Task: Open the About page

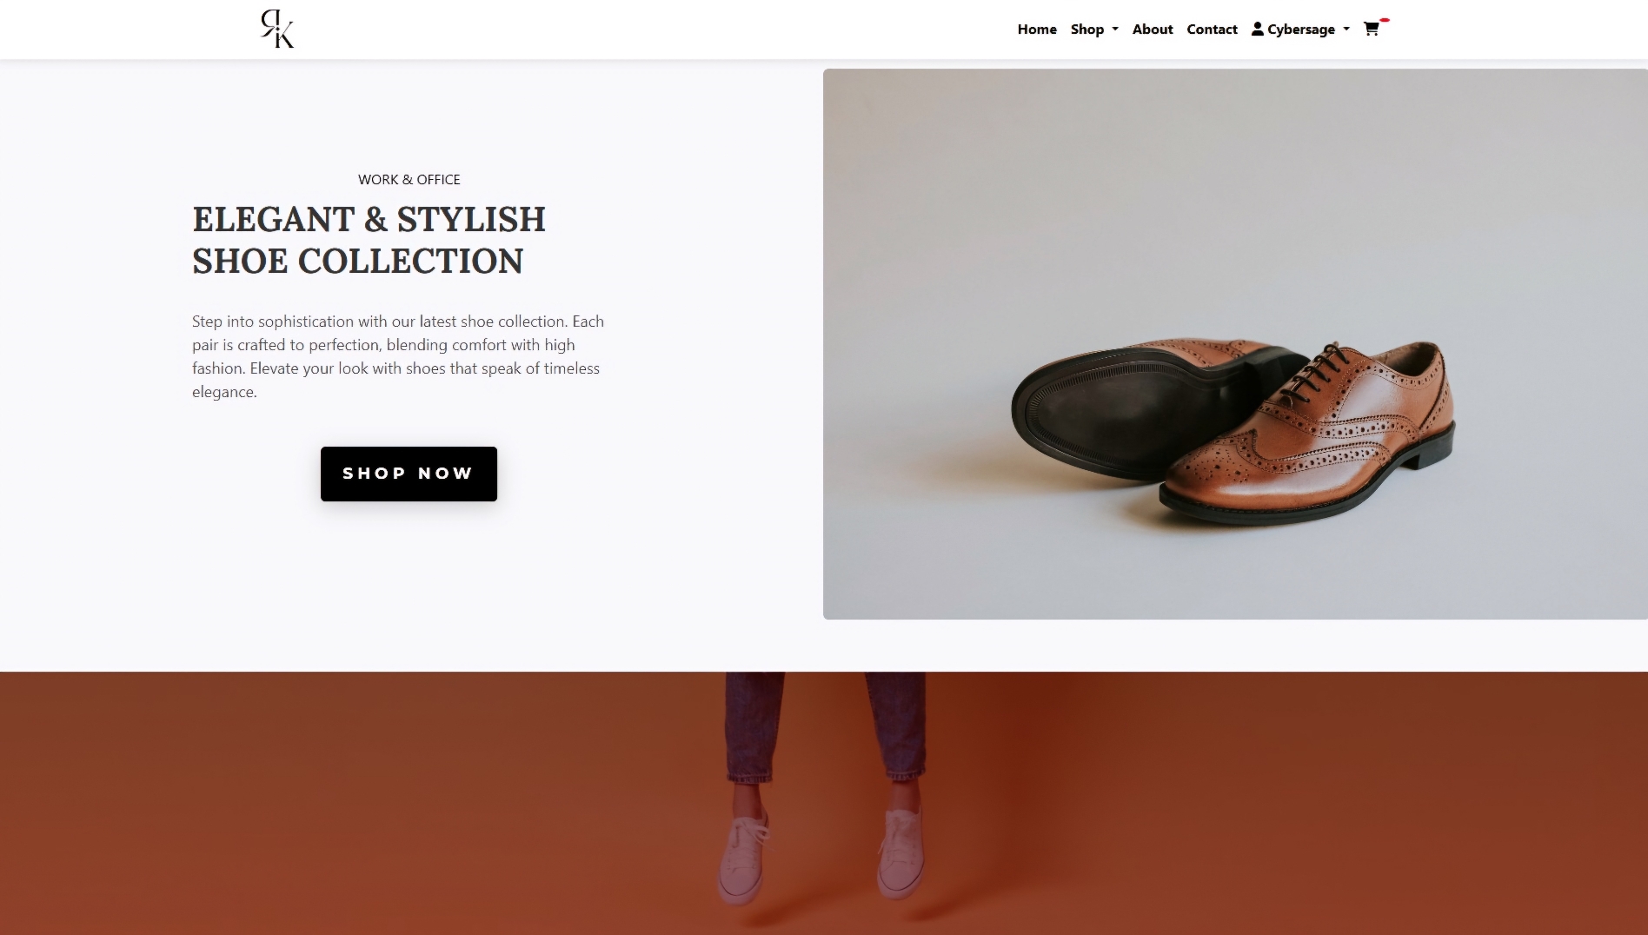Action: (x=1153, y=30)
